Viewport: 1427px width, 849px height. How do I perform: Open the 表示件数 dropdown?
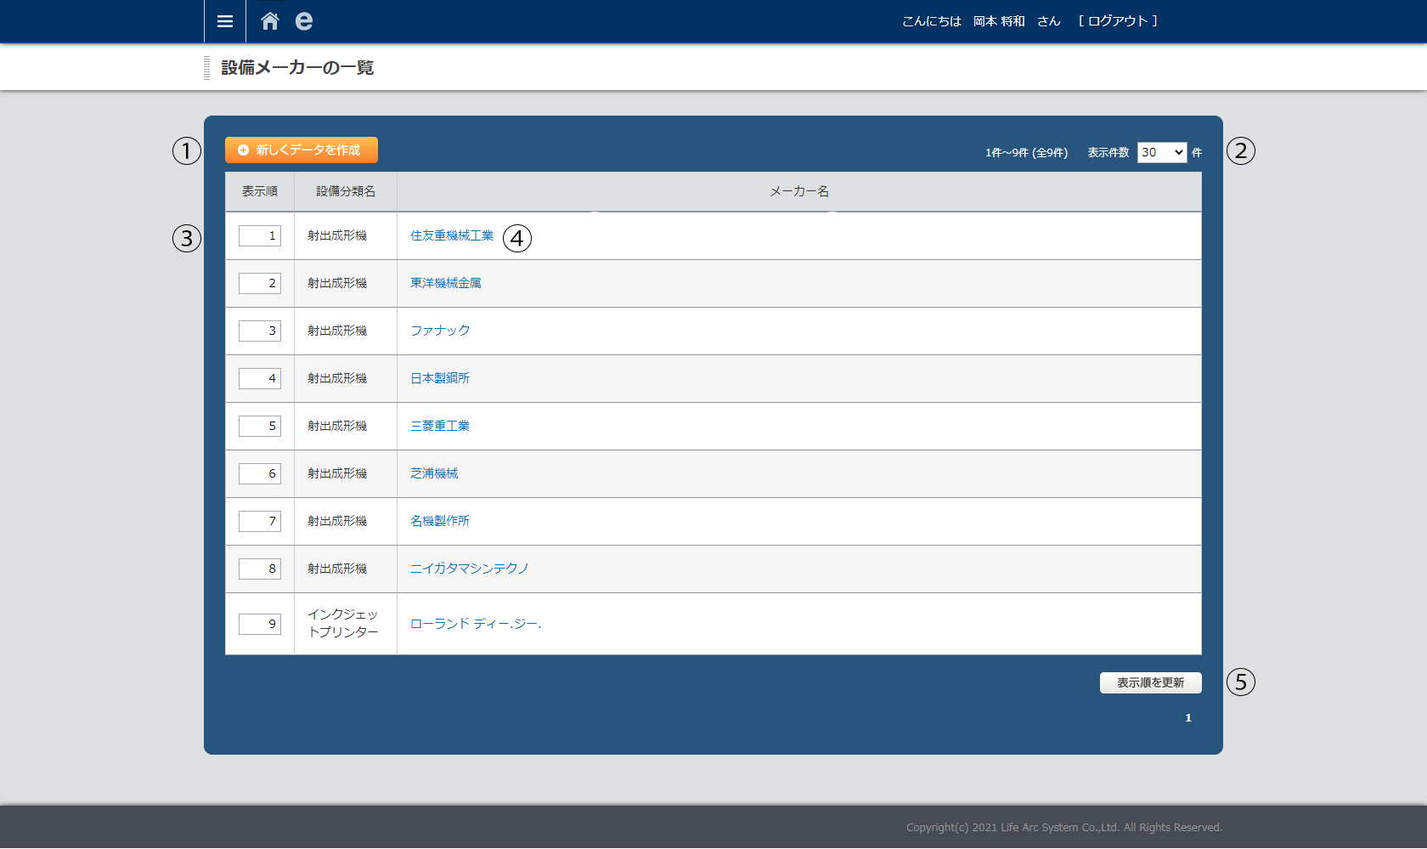click(1161, 153)
